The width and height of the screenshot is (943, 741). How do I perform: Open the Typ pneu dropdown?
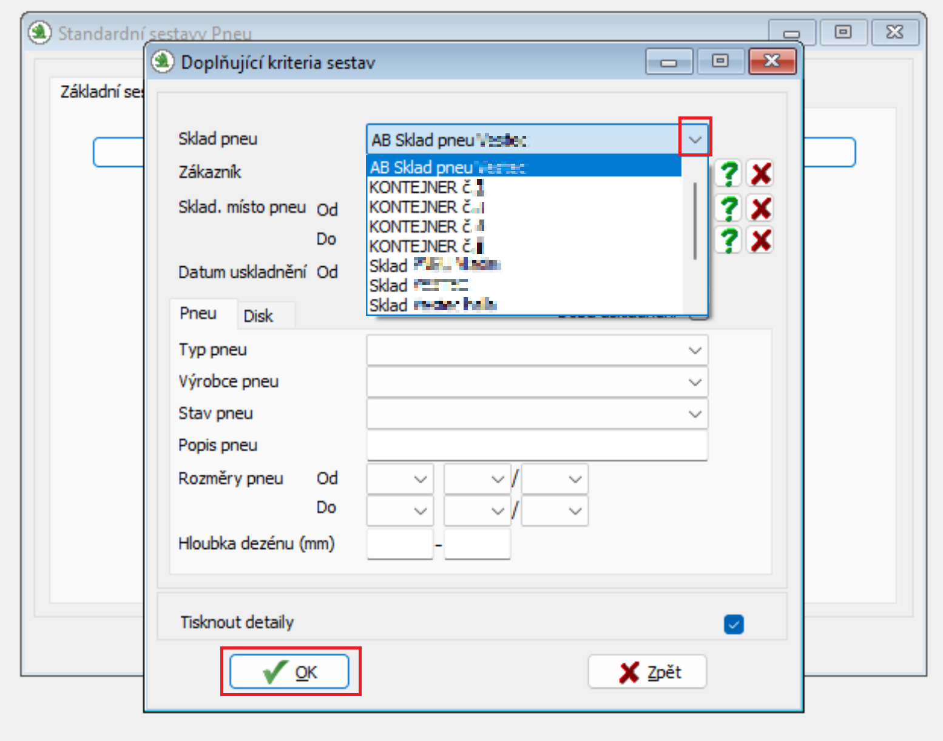(695, 350)
